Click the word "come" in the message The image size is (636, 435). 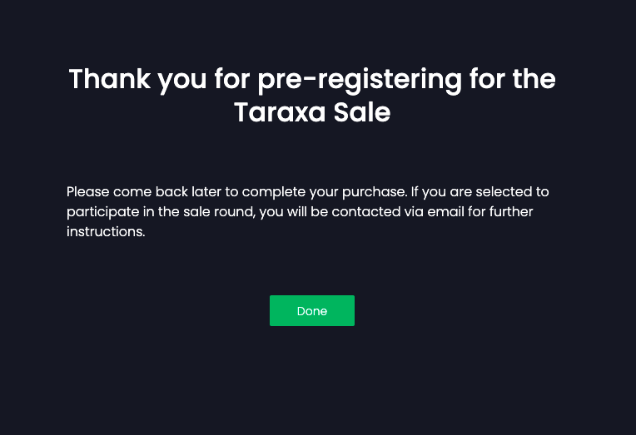point(132,192)
